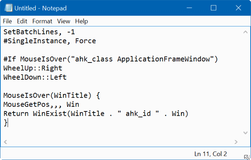251x160 pixels.
Task: Open the Format menu
Action: click(x=42, y=21)
